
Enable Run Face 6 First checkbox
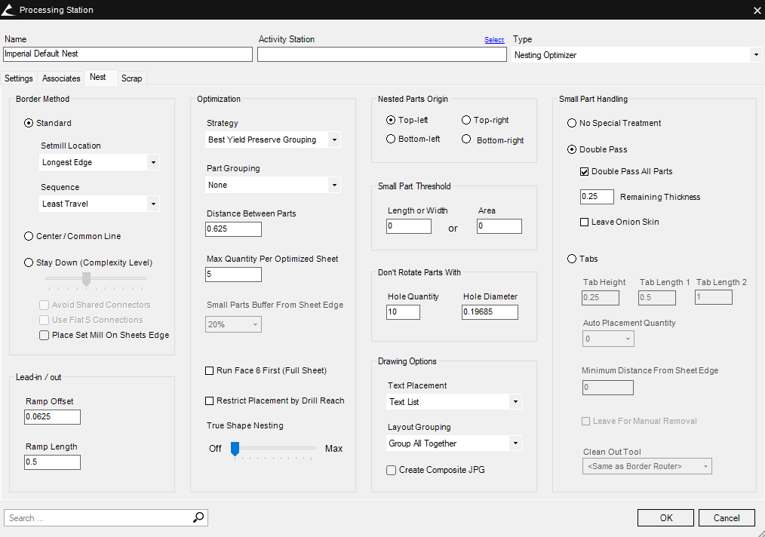[210, 370]
